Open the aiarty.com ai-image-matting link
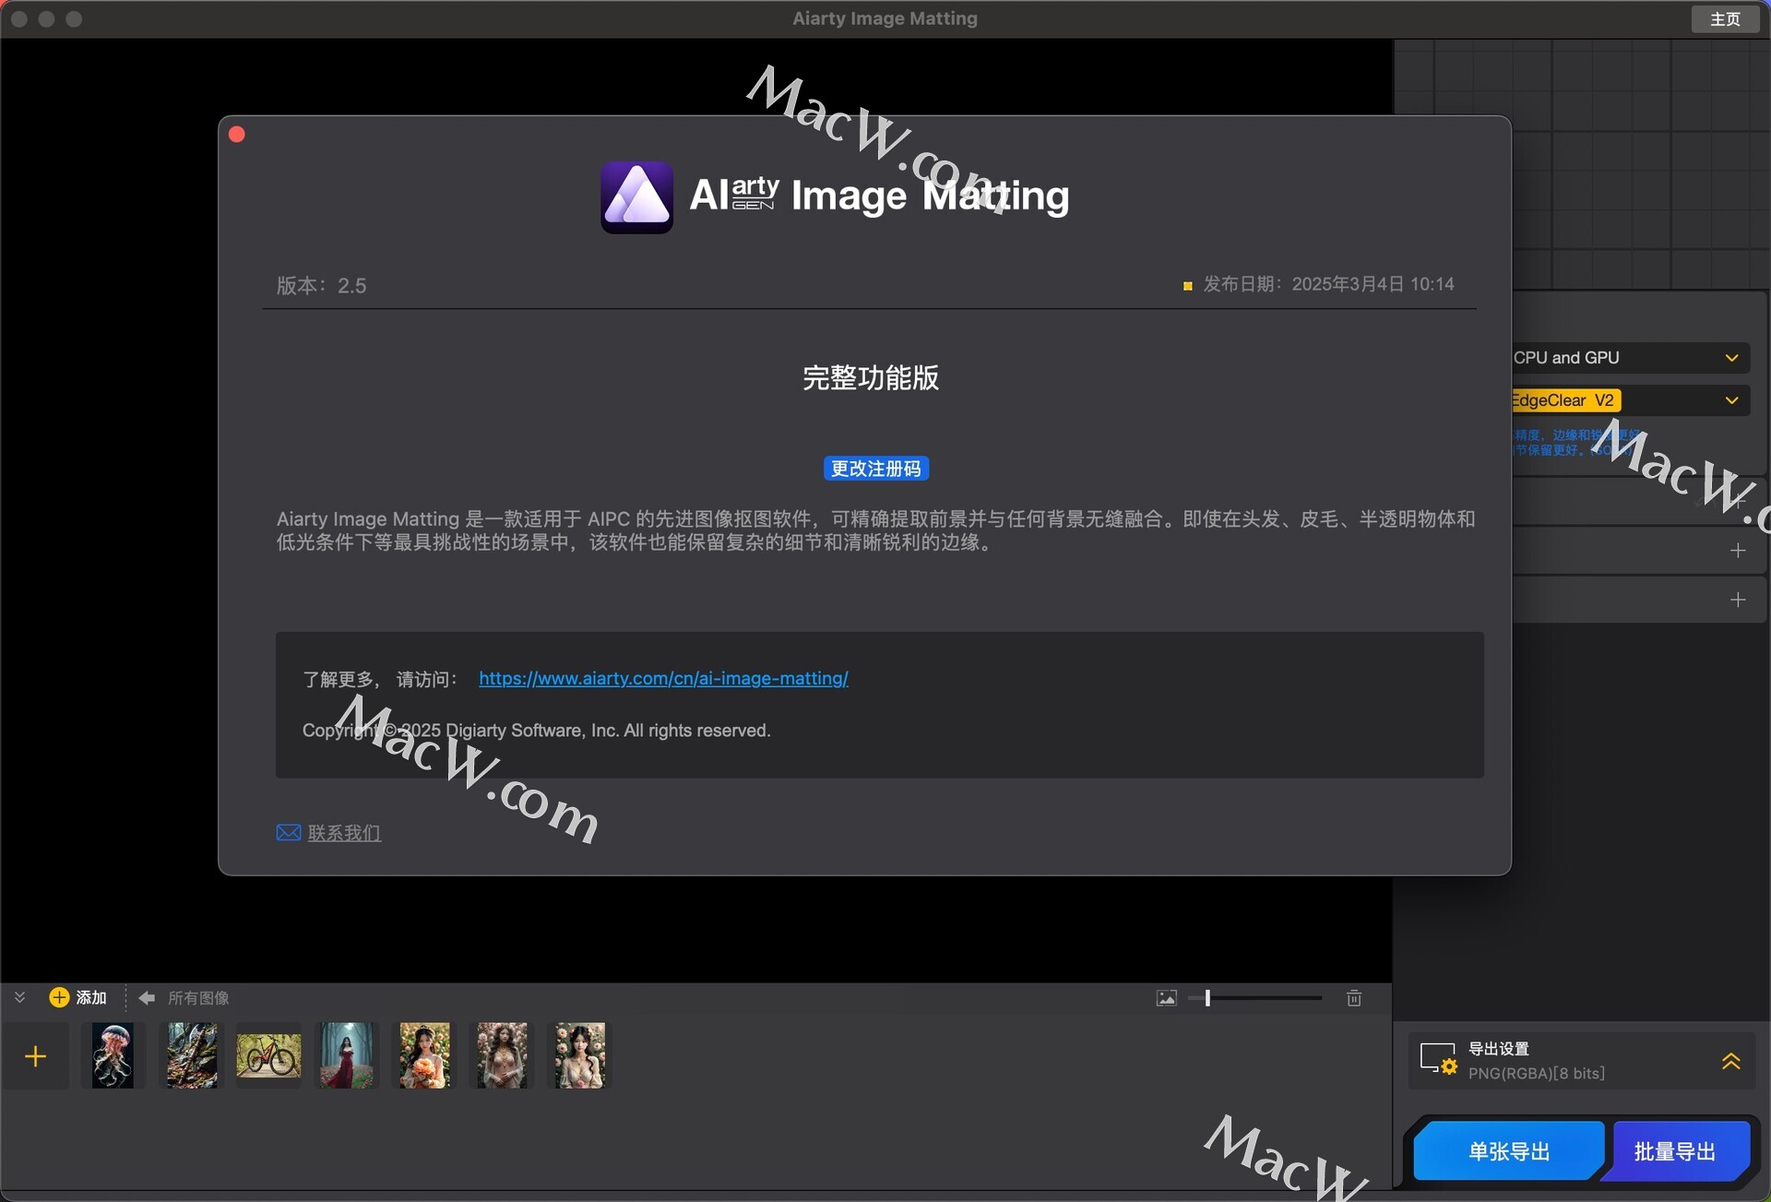1771x1202 pixels. [663, 678]
